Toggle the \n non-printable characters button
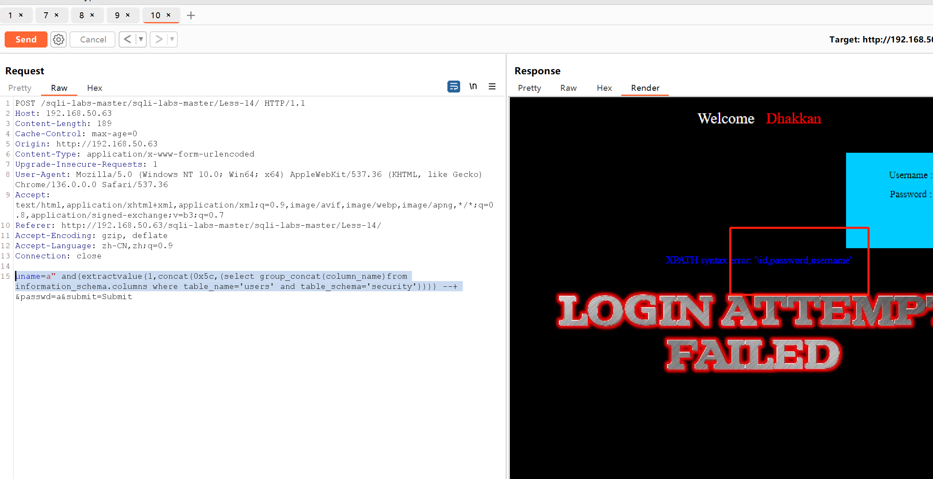The image size is (933, 479). (x=473, y=87)
